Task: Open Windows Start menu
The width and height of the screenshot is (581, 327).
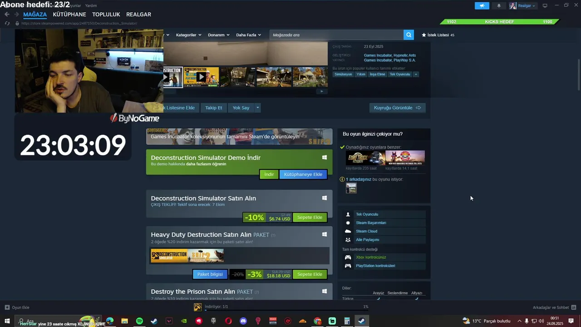Action: 7,321
